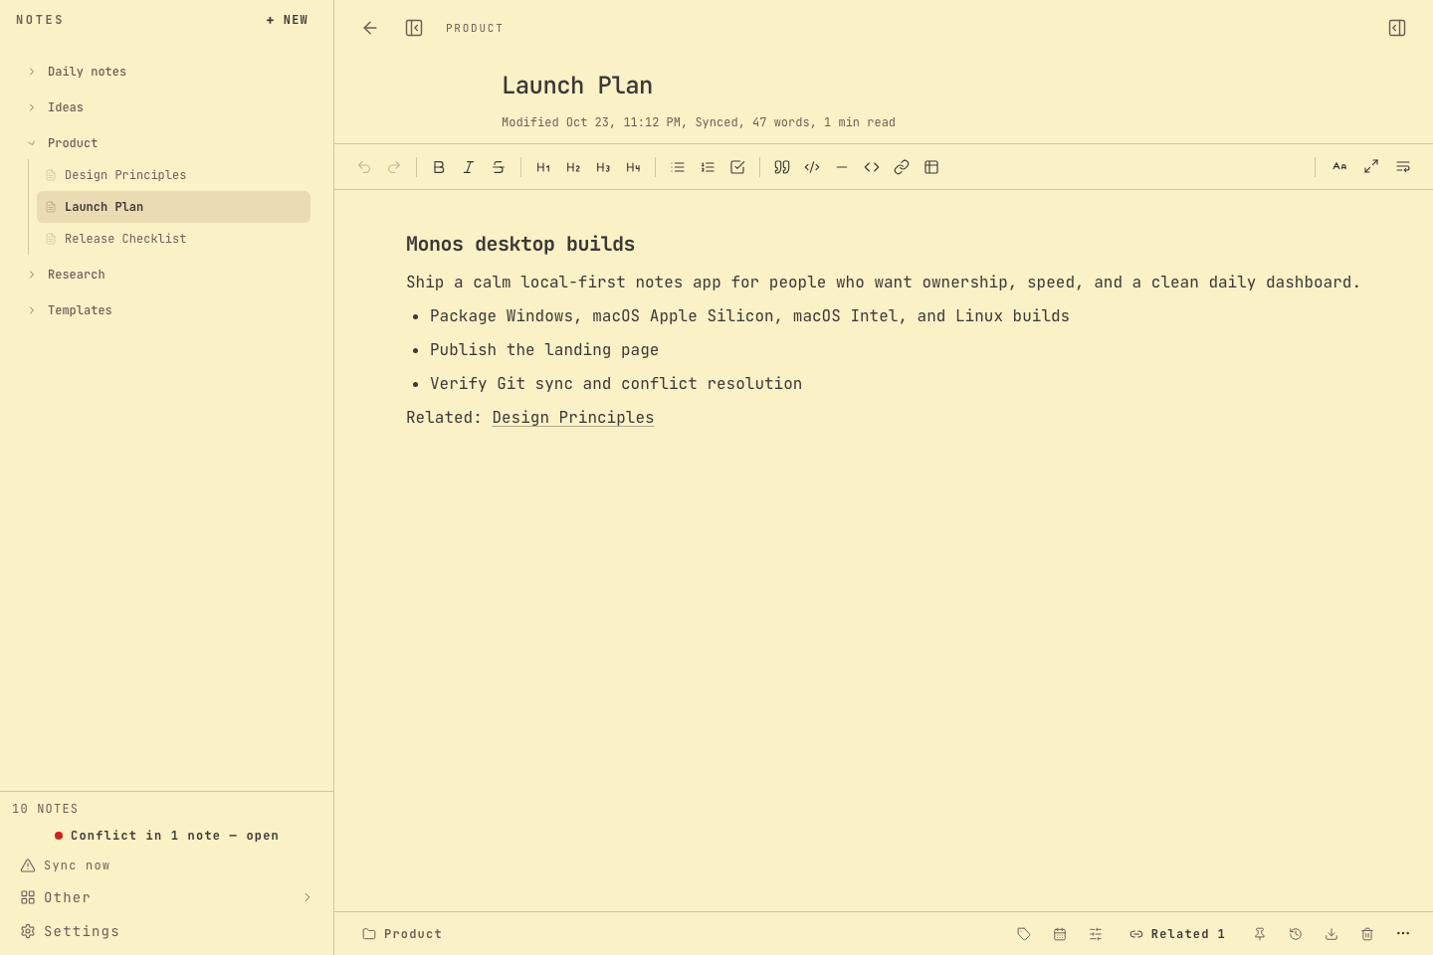Image resolution: width=1433 pixels, height=955 pixels.
Task: Open note properties sliders icon
Action: (1096, 934)
